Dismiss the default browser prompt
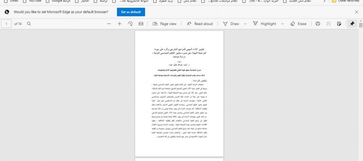 (x=357, y=12)
